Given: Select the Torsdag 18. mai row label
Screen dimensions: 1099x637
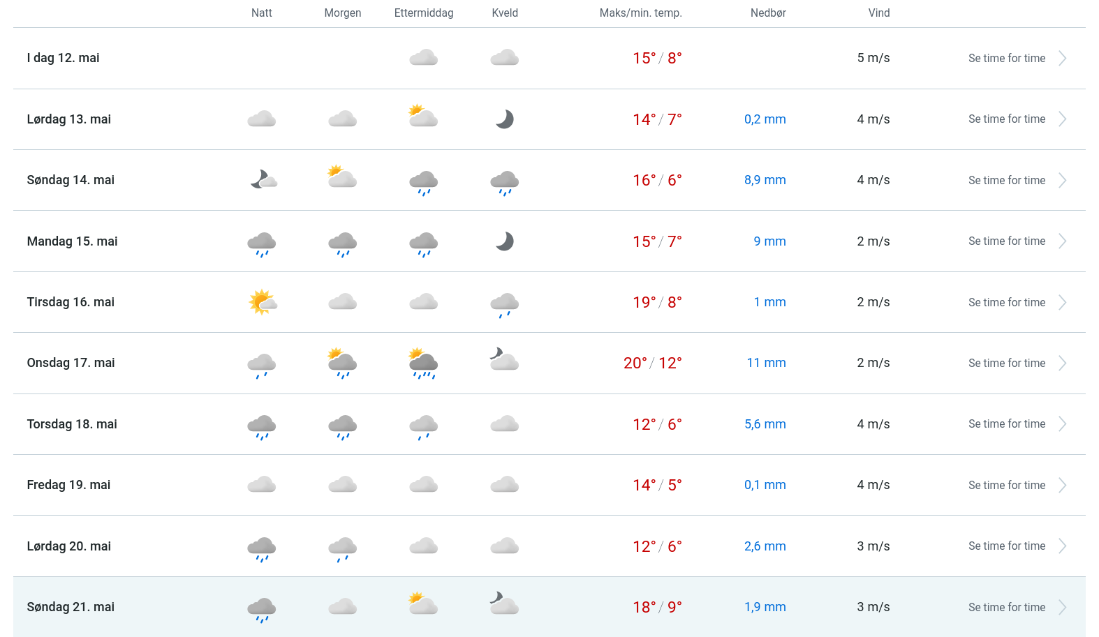Looking at the screenshot, I should (72, 424).
